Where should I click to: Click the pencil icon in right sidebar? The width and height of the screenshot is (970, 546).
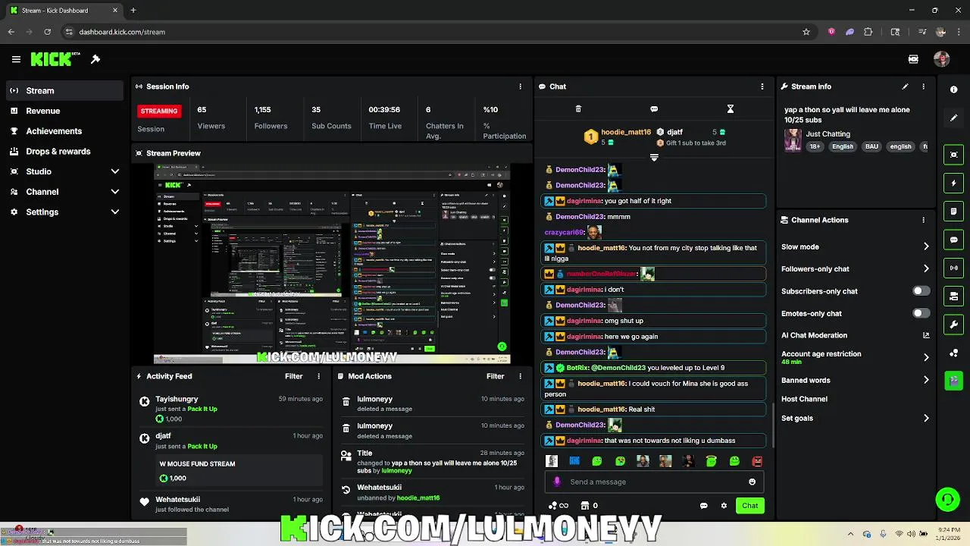[954, 118]
